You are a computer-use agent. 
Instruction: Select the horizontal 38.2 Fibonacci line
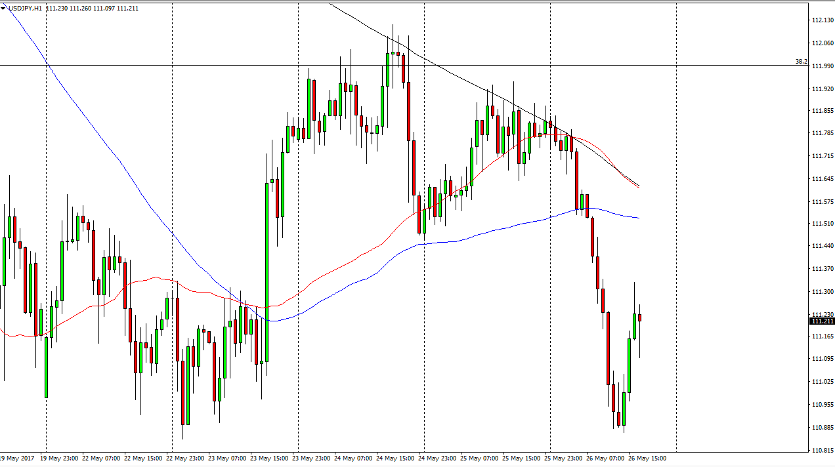394,65
